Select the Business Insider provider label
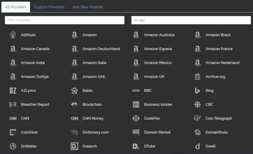 [x=158, y=104]
